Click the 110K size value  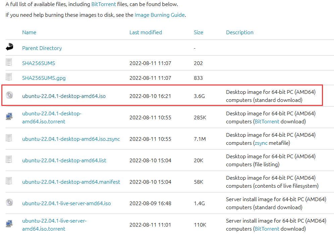coord(200,225)
